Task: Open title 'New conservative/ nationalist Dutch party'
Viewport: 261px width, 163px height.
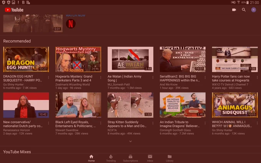Action: pyautogui.click(x=23, y=124)
